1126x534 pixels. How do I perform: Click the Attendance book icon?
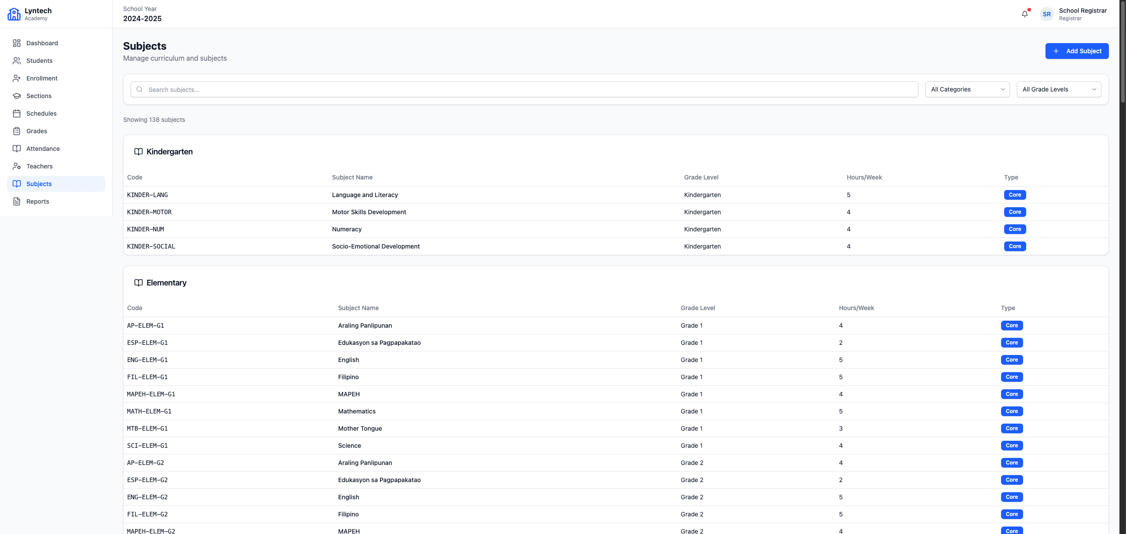[x=17, y=149]
